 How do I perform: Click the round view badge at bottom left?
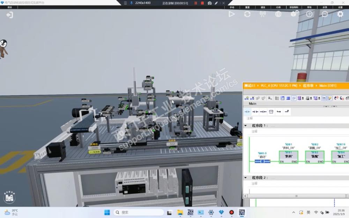point(9,197)
